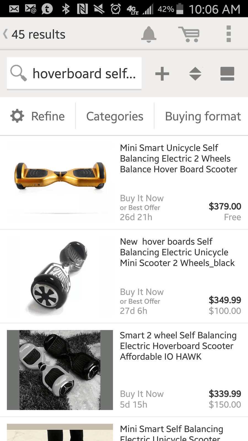248x441 pixels.
Task: Open the Categories filter
Action: click(115, 116)
